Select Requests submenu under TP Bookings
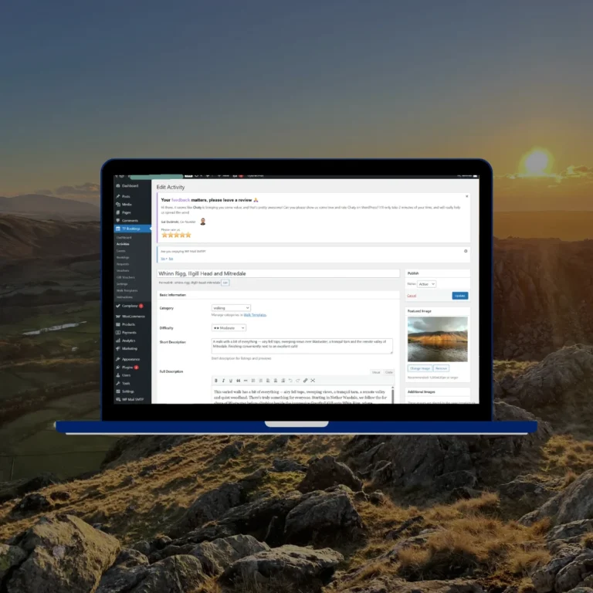The width and height of the screenshot is (593, 593). click(x=123, y=264)
